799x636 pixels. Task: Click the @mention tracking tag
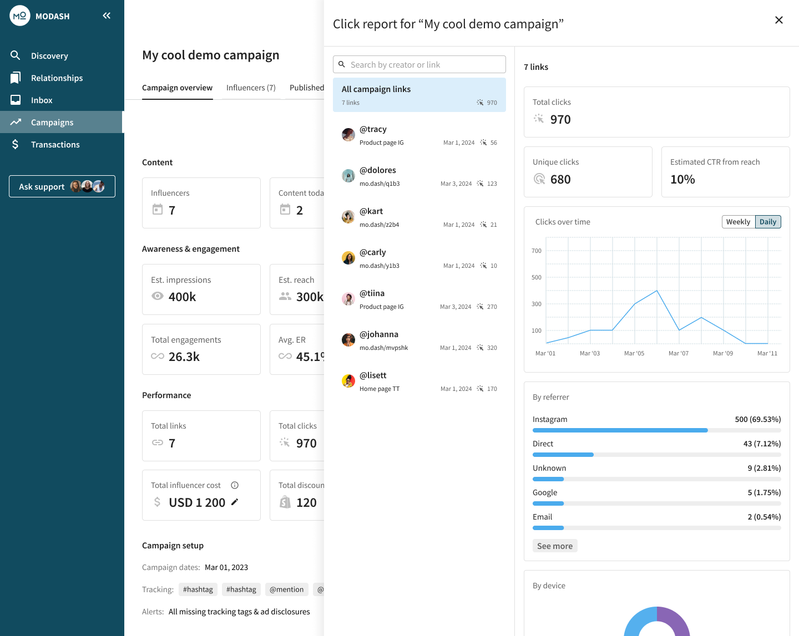(x=286, y=589)
